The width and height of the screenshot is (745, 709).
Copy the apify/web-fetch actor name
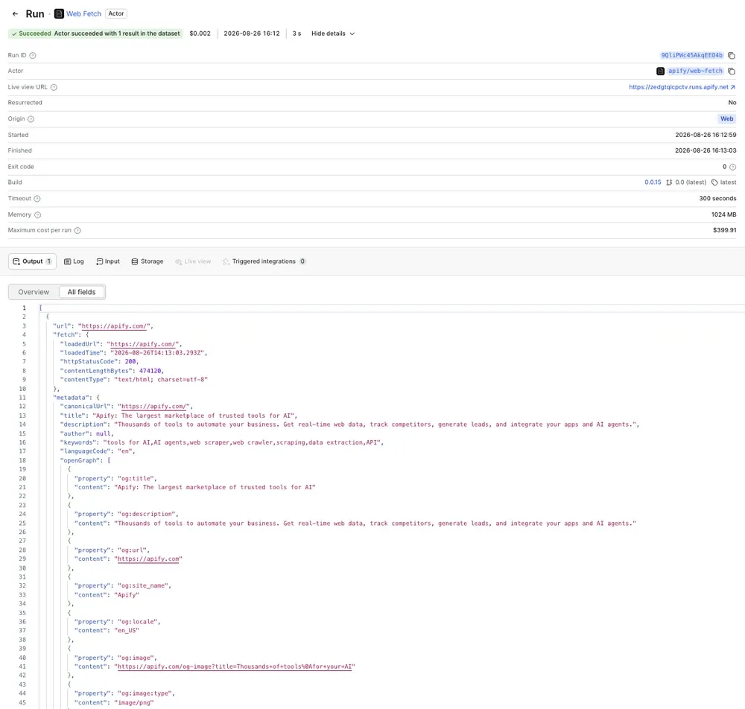(732, 71)
